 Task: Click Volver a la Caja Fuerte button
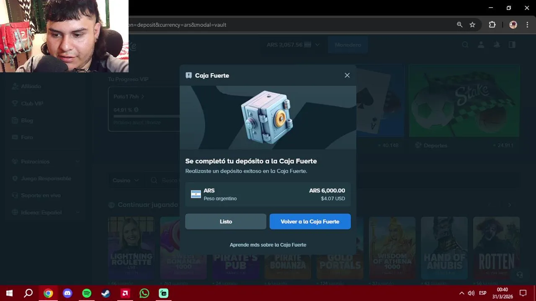310,222
